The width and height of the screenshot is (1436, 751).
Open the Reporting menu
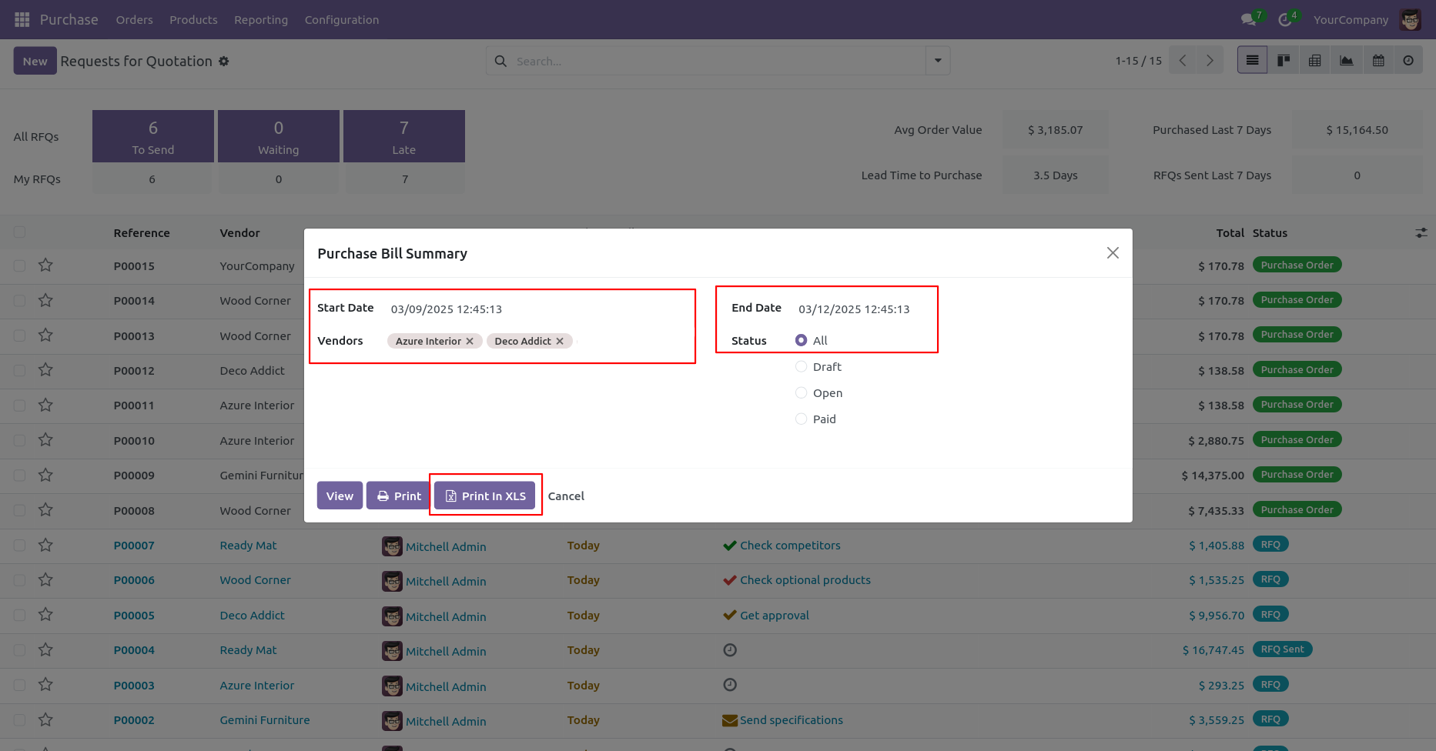click(x=261, y=19)
